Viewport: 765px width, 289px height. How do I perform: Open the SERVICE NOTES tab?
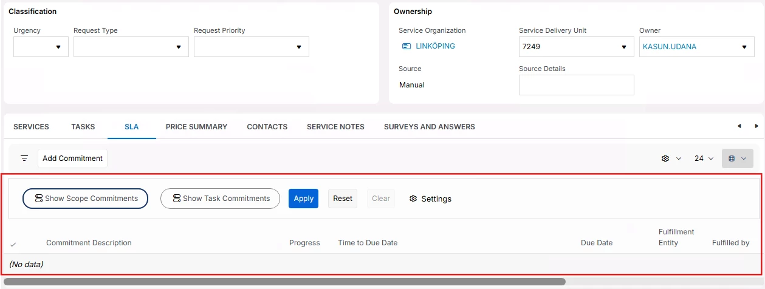click(x=335, y=127)
